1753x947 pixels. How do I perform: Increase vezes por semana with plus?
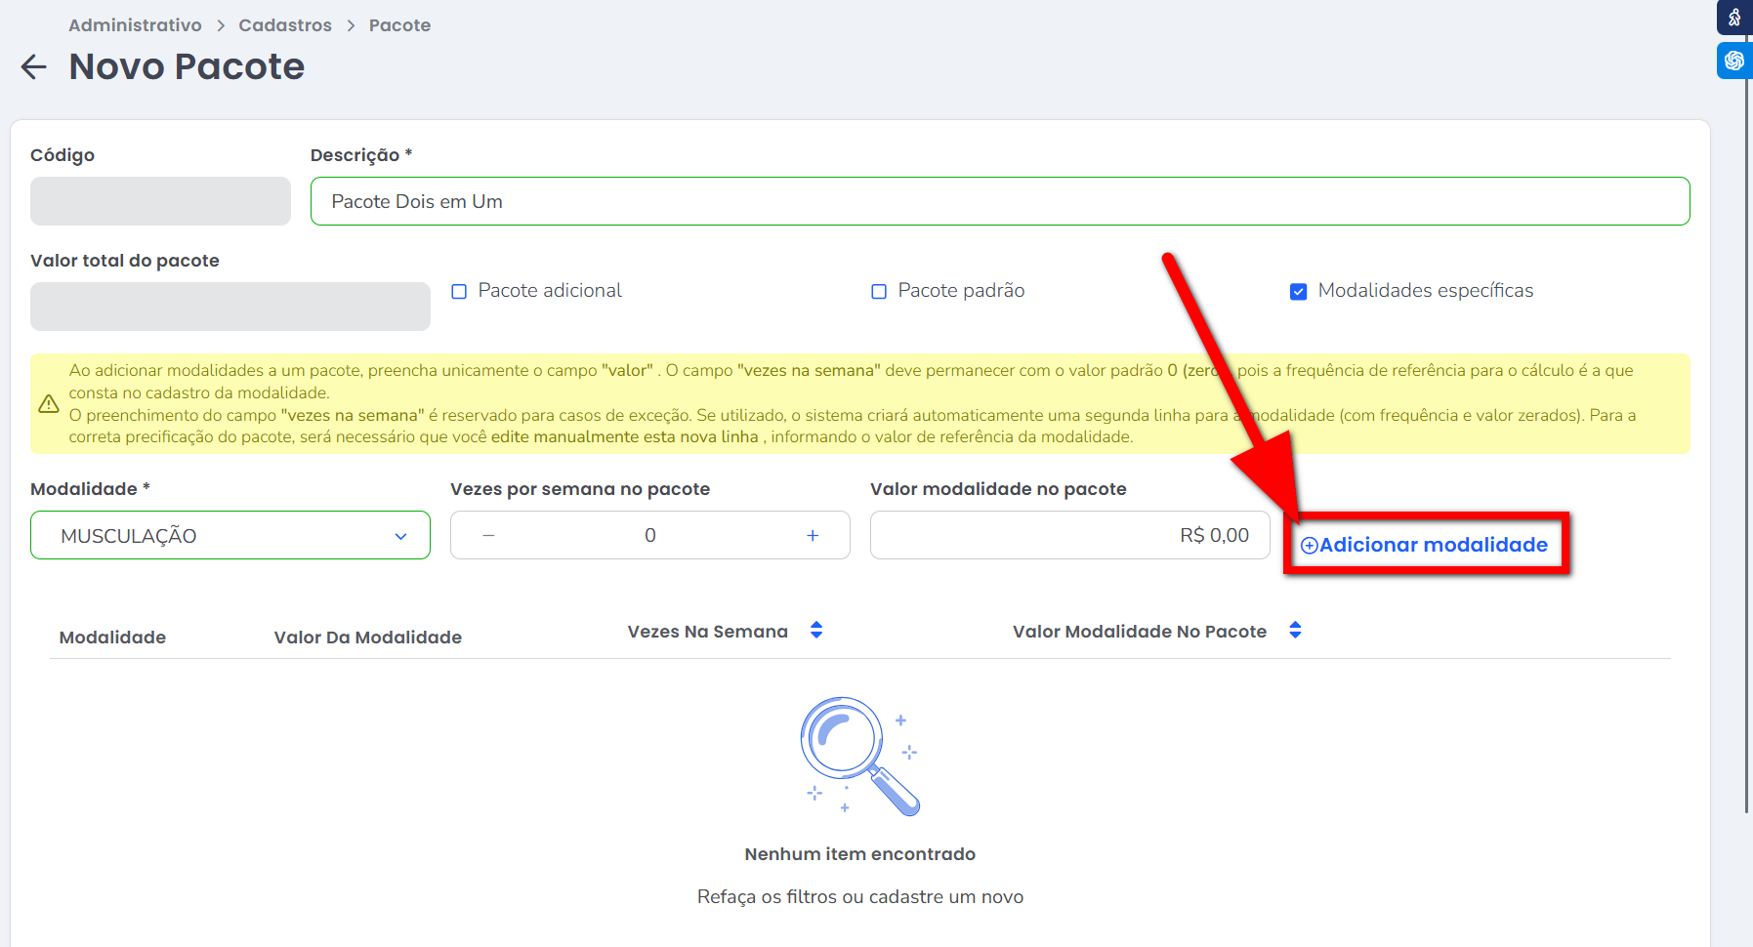click(813, 535)
